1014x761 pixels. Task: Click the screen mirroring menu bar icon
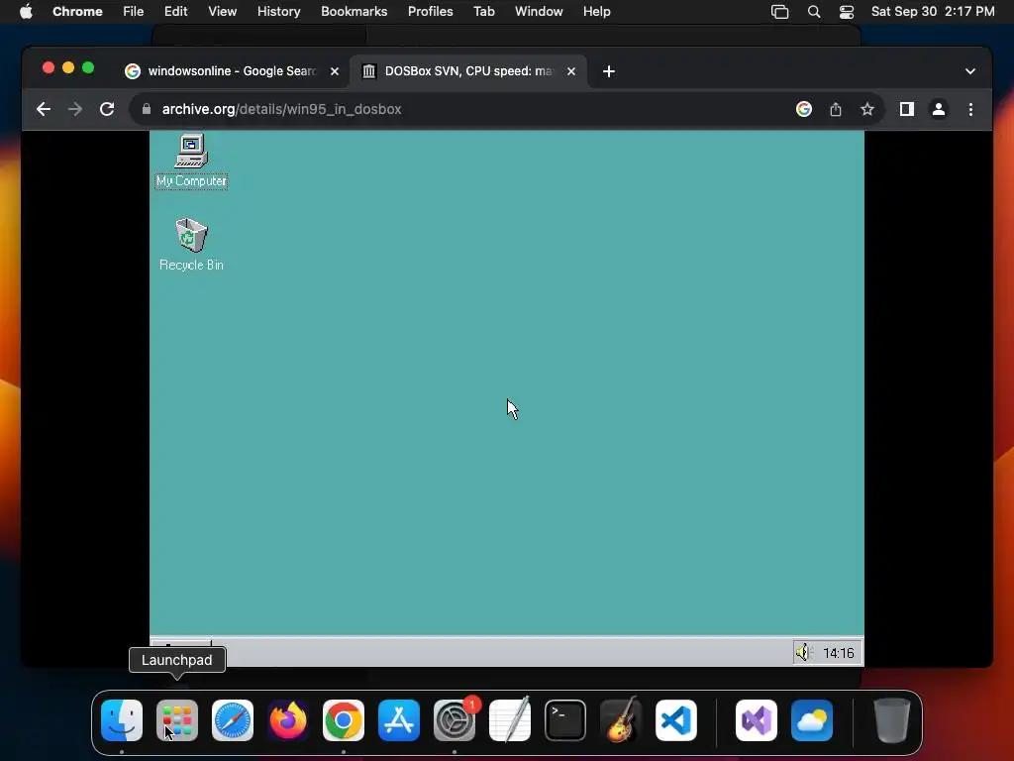click(x=780, y=12)
